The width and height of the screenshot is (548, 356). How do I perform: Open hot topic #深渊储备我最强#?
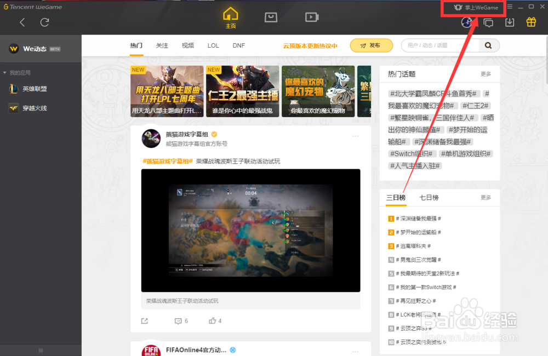443,142
